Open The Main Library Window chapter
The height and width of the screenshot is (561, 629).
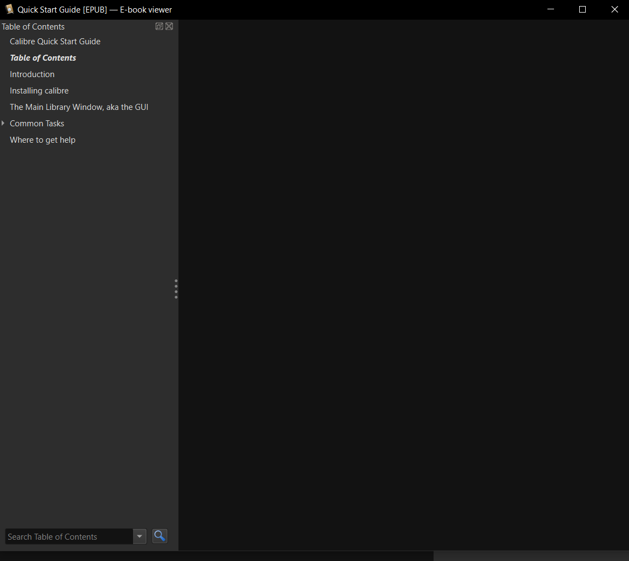[x=79, y=107]
